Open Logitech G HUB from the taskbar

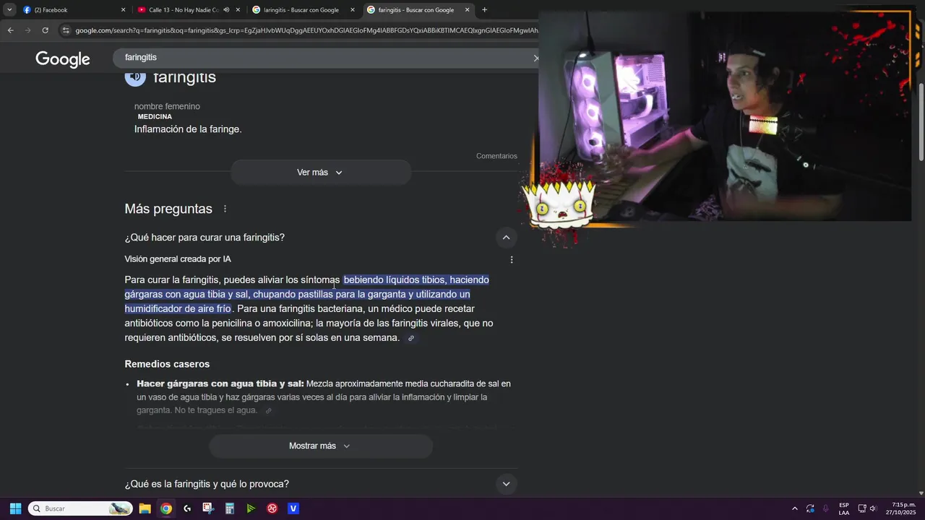(x=187, y=508)
